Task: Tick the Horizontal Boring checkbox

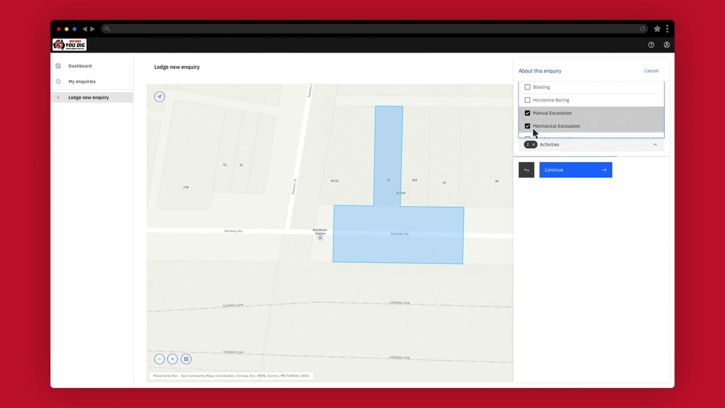Action: pyautogui.click(x=527, y=100)
